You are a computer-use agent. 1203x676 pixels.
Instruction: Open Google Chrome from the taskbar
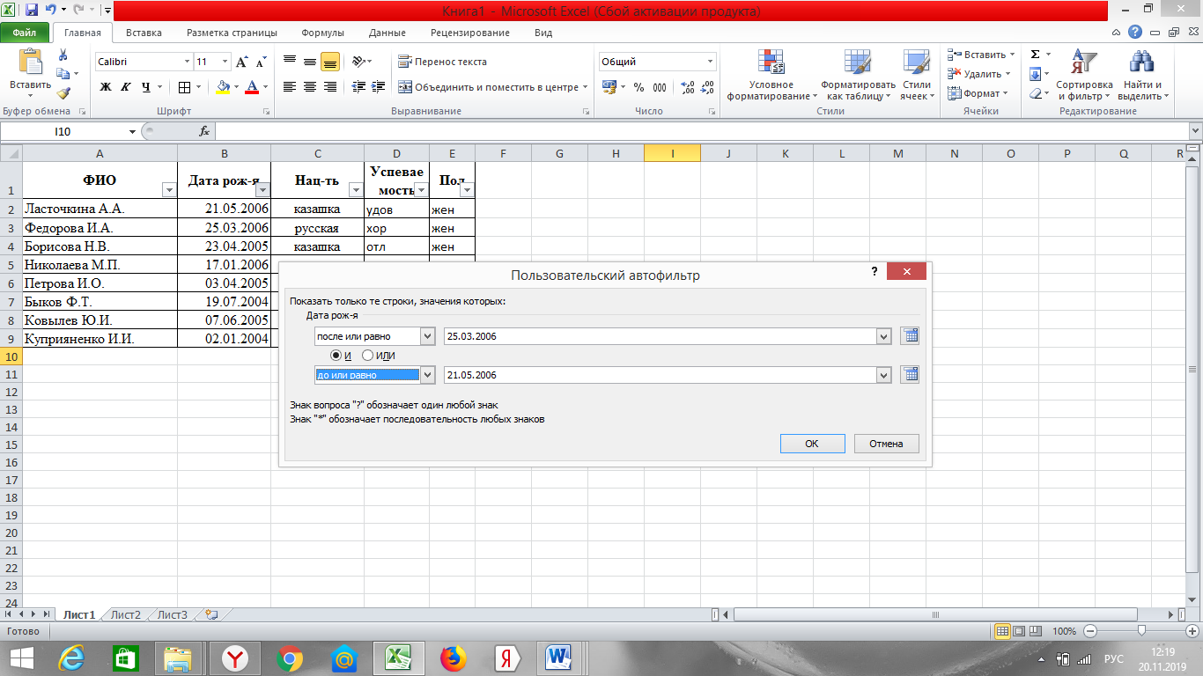pyautogui.click(x=290, y=658)
